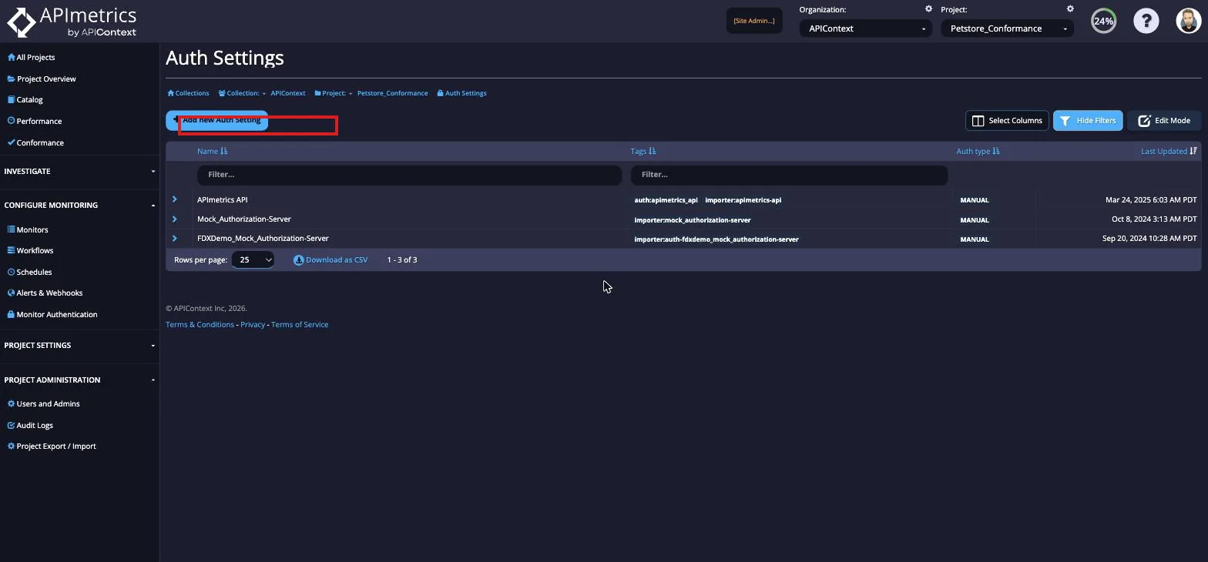Image resolution: width=1208 pixels, height=562 pixels.
Task: Open the Privacy link
Action: click(x=253, y=324)
